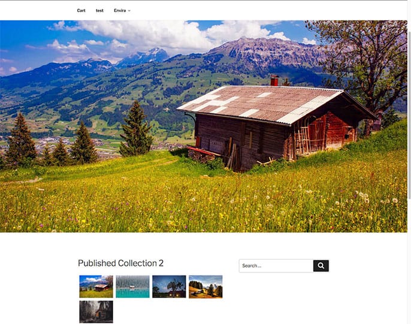Viewport: 411px width, 324px height.
Task: Open the Cart menu item
Action: click(x=81, y=10)
